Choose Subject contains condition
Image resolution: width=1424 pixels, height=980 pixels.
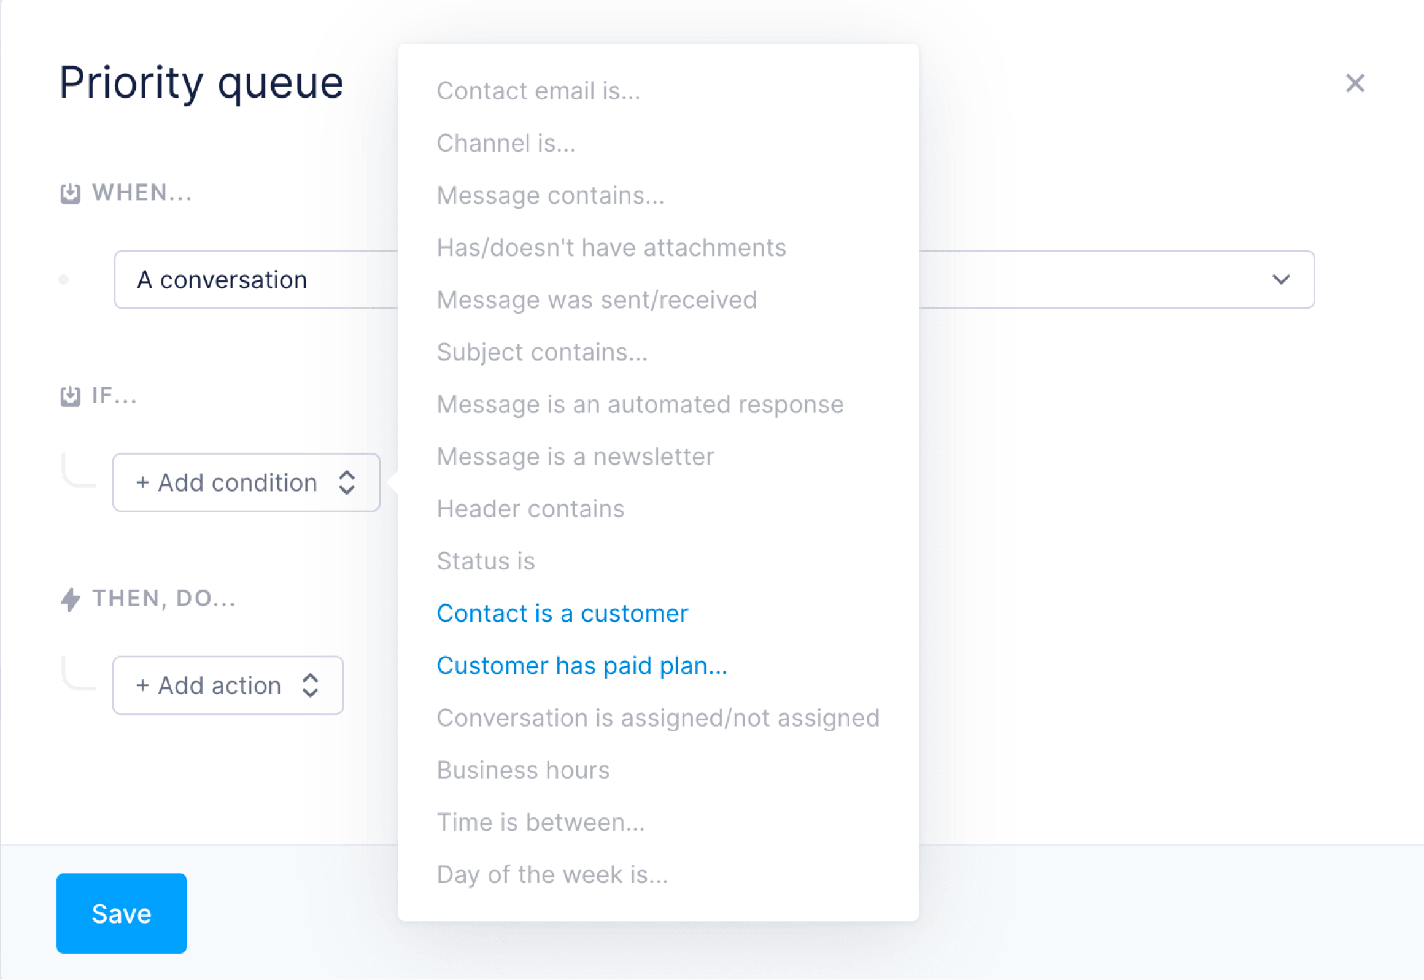[542, 352]
